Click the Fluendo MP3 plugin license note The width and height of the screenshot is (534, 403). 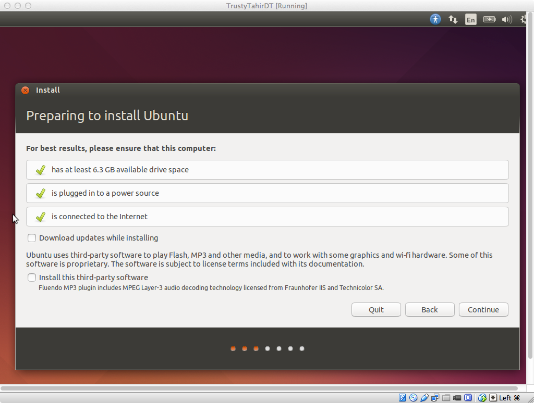(211, 288)
